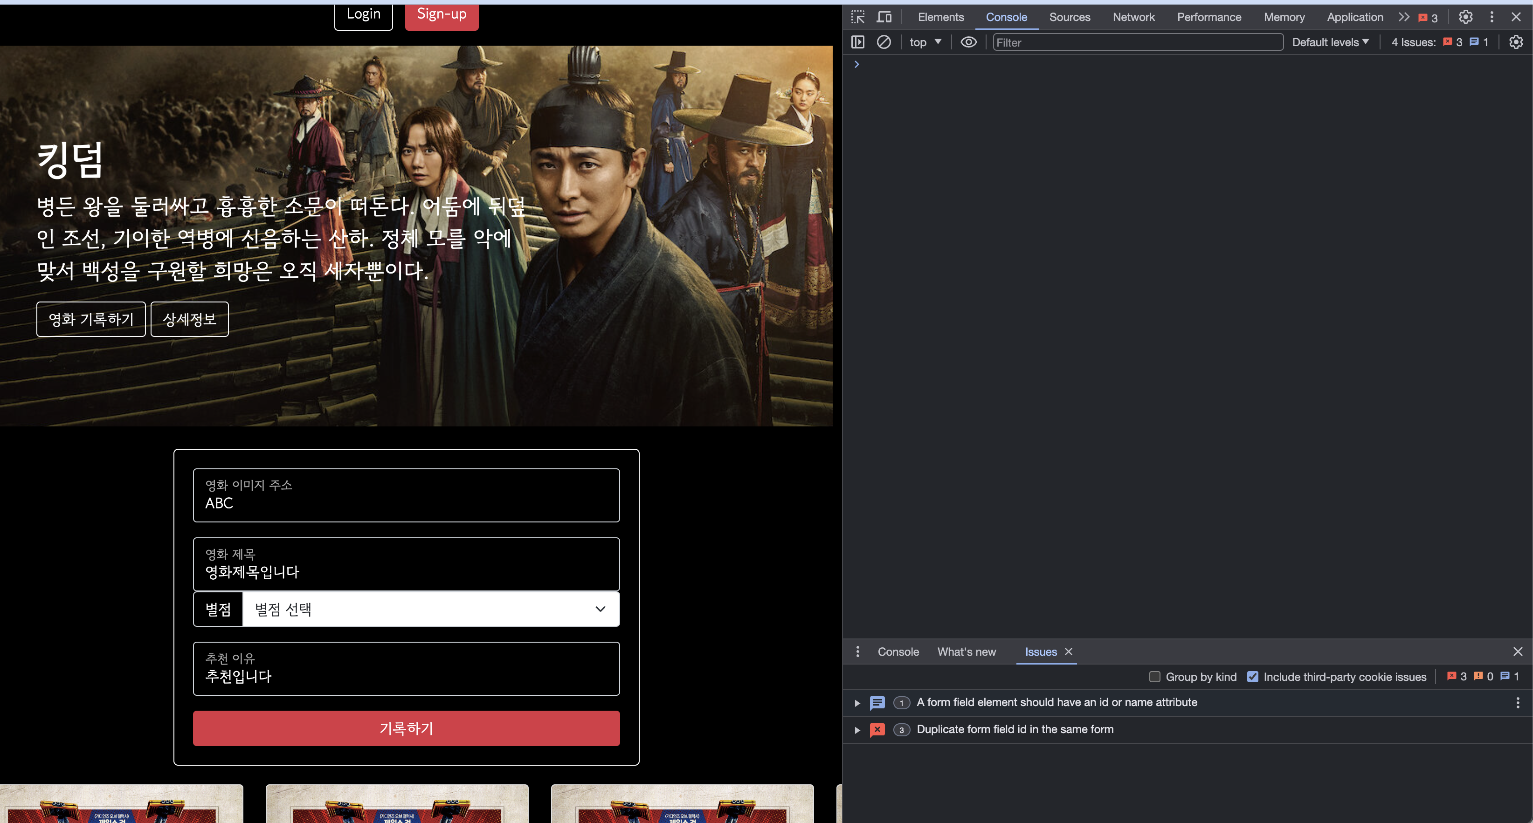The width and height of the screenshot is (1533, 823).
Task: Click the second movie poster thumbnail
Action: point(397,803)
